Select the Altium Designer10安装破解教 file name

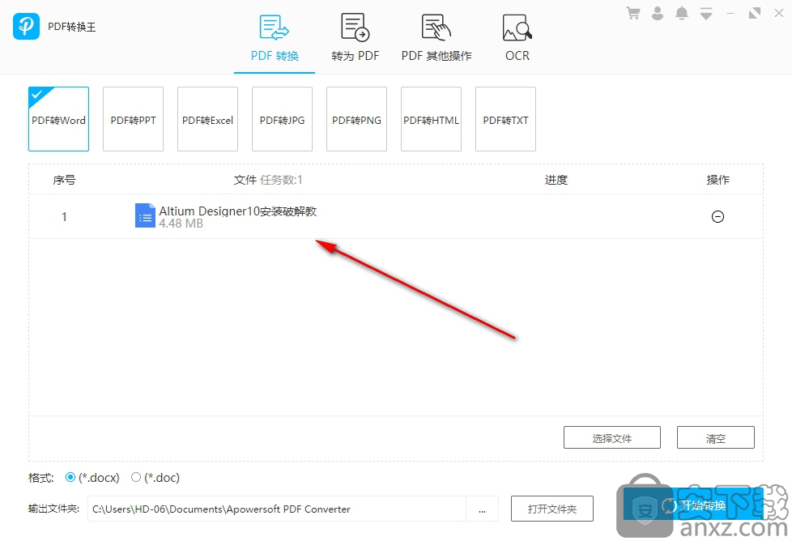click(238, 211)
